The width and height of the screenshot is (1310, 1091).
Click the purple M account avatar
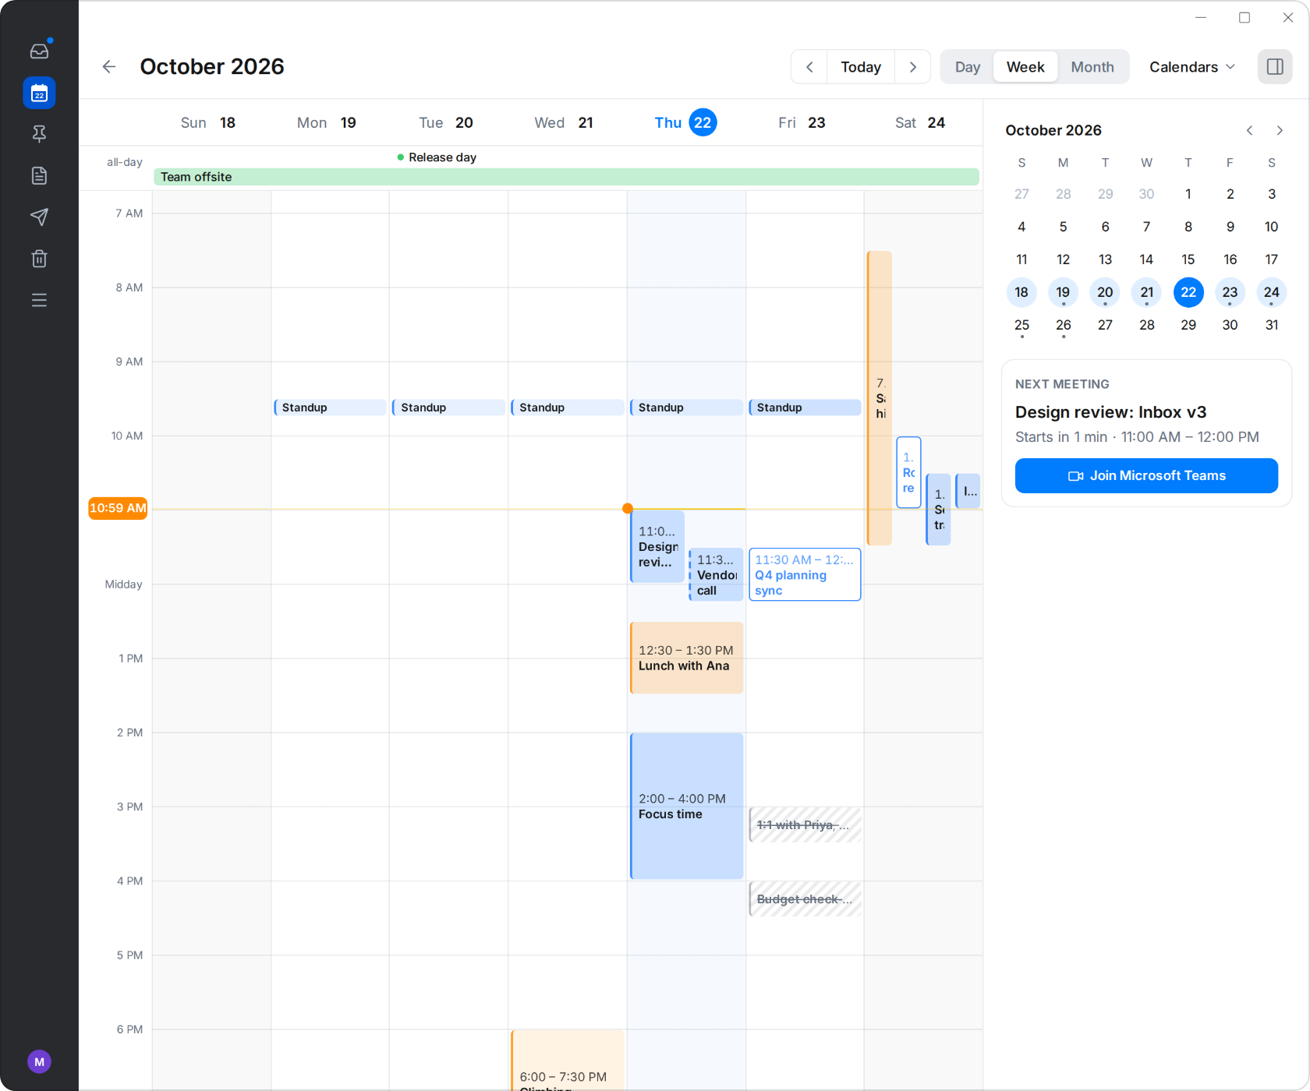click(x=39, y=1061)
